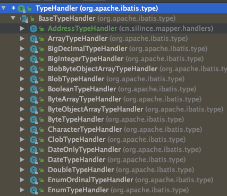This screenshot has width=227, height=196.
Task: Select the BaseTypeHandler tree row
Action: point(113,19)
